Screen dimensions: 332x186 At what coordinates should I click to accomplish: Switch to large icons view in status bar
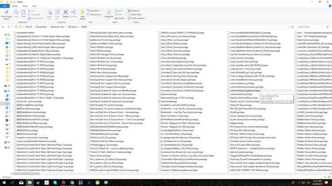(x=329, y=177)
